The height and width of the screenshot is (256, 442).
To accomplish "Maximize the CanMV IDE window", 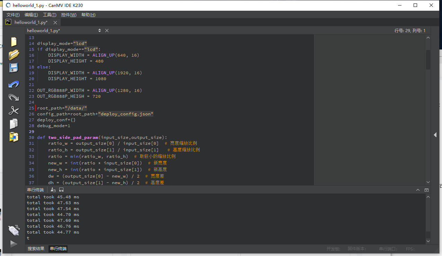I will click(x=415, y=5).
